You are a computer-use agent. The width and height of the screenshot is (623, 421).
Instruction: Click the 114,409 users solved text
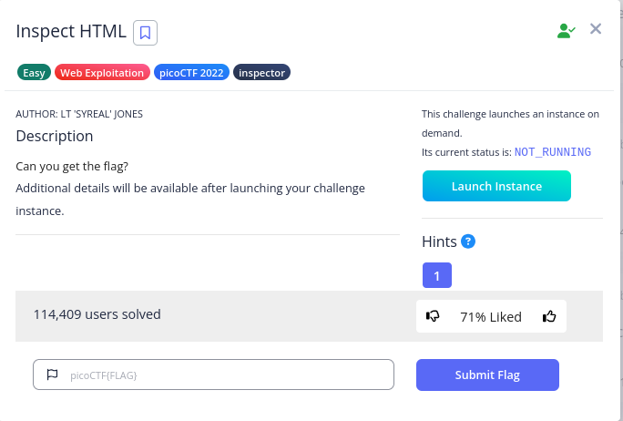pos(97,314)
